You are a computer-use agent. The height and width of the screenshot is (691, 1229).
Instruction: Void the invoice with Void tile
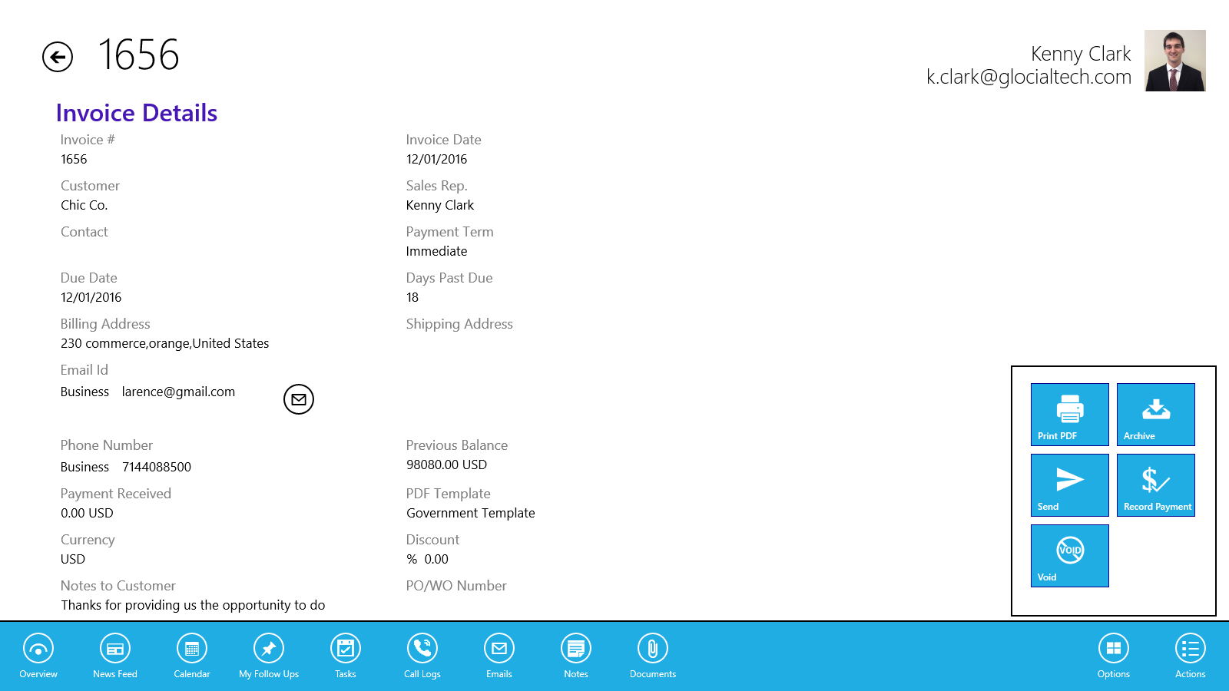(1070, 556)
